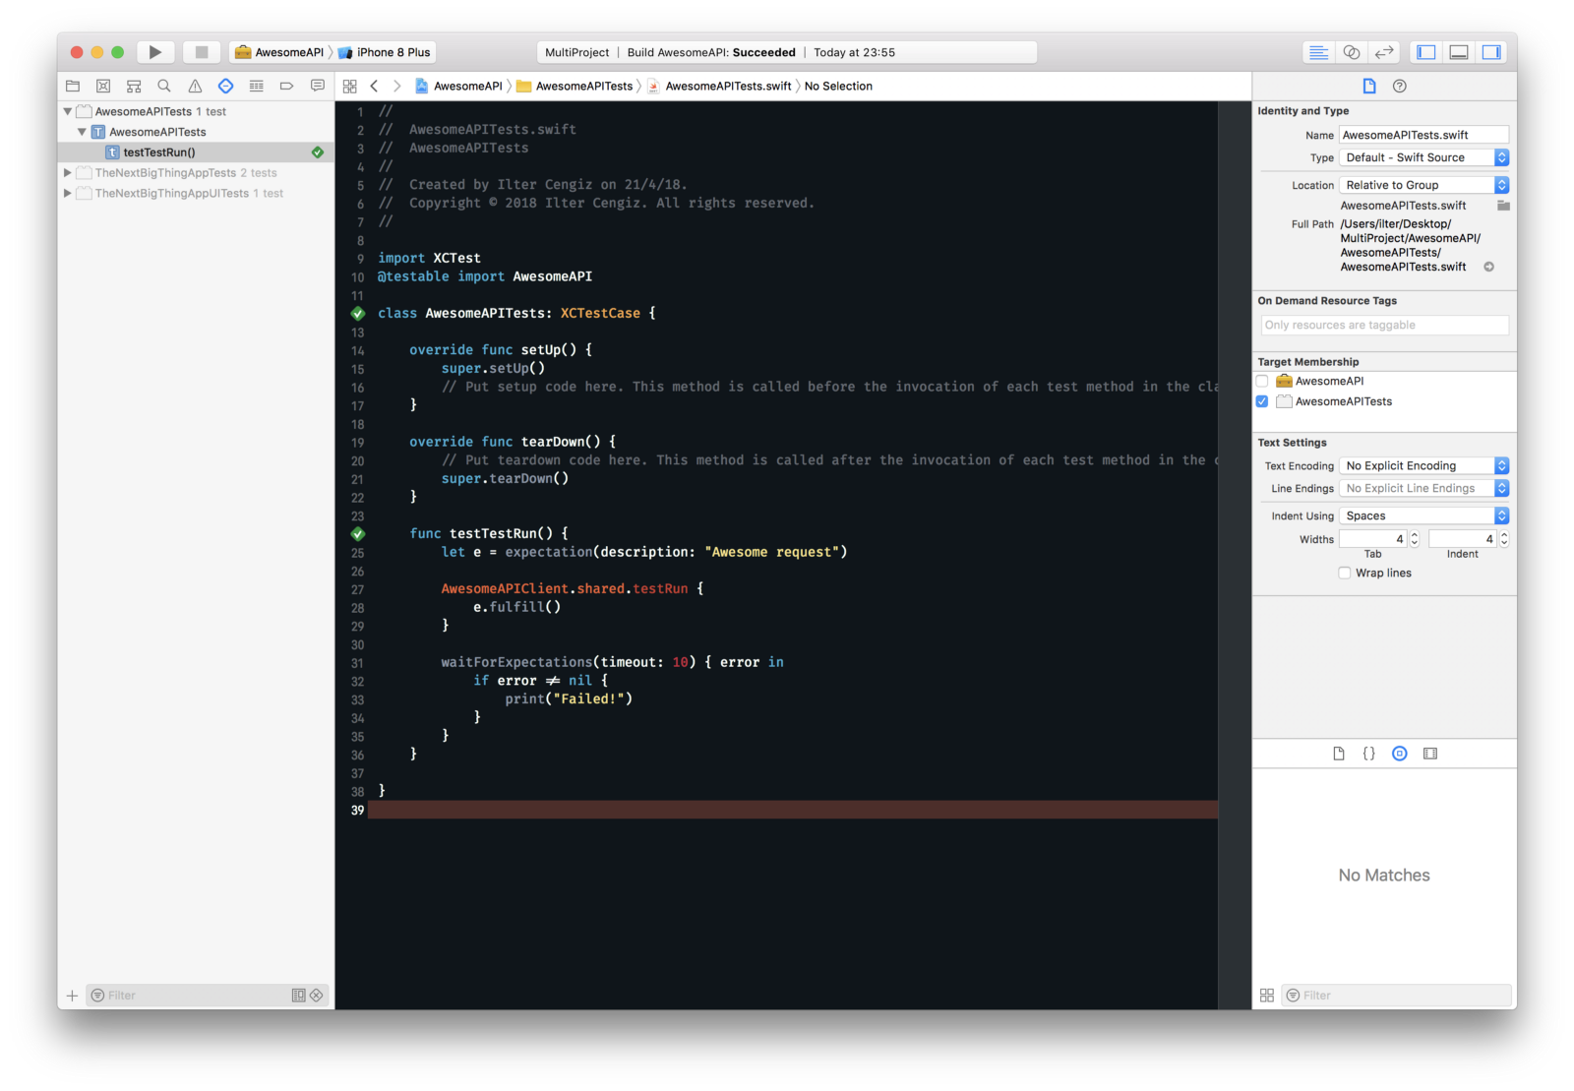Adjust the Tab width stepper

1415,539
